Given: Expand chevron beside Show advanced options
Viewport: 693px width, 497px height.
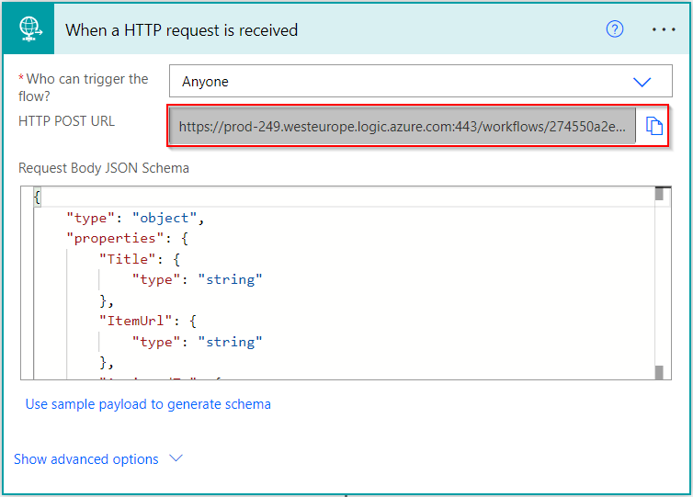Looking at the screenshot, I should [x=176, y=458].
